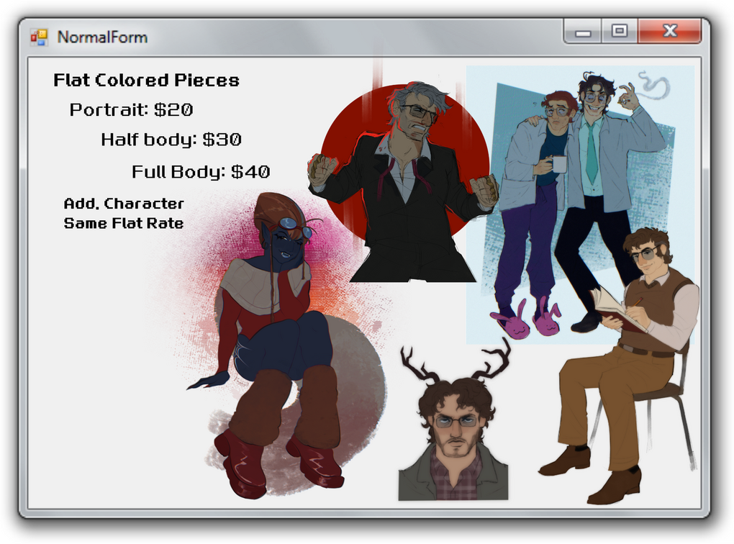Click the Full Body: $40 price label

[x=201, y=172]
